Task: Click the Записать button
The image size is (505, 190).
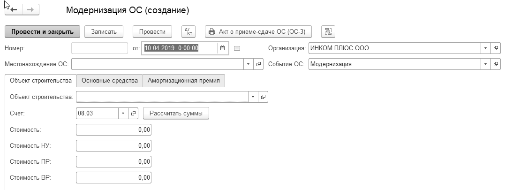Action: [104, 31]
